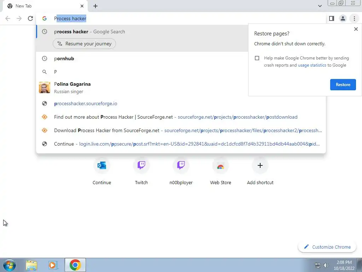The image size is (362, 272).
Task: Dismiss the Restore pages popup
Action: pos(356,29)
